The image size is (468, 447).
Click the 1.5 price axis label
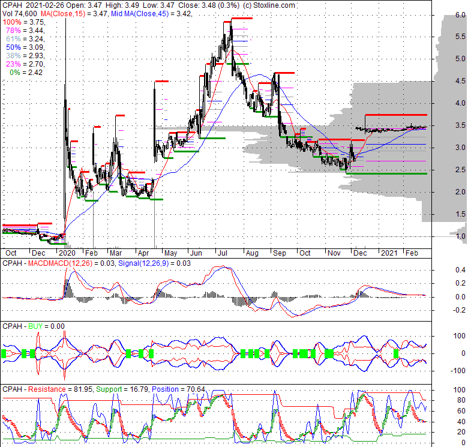[460, 214]
